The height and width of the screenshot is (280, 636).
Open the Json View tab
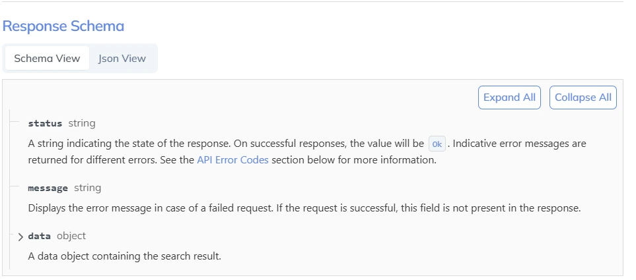click(x=122, y=58)
